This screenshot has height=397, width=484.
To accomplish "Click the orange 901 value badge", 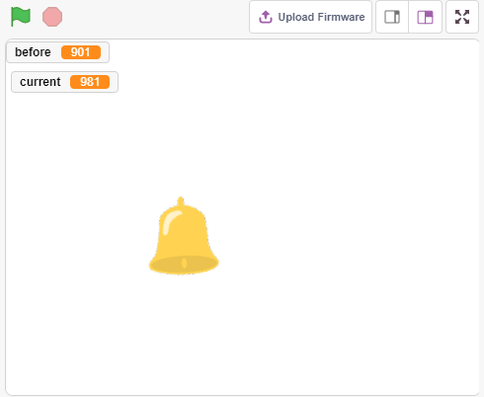I will tap(81, 52).
